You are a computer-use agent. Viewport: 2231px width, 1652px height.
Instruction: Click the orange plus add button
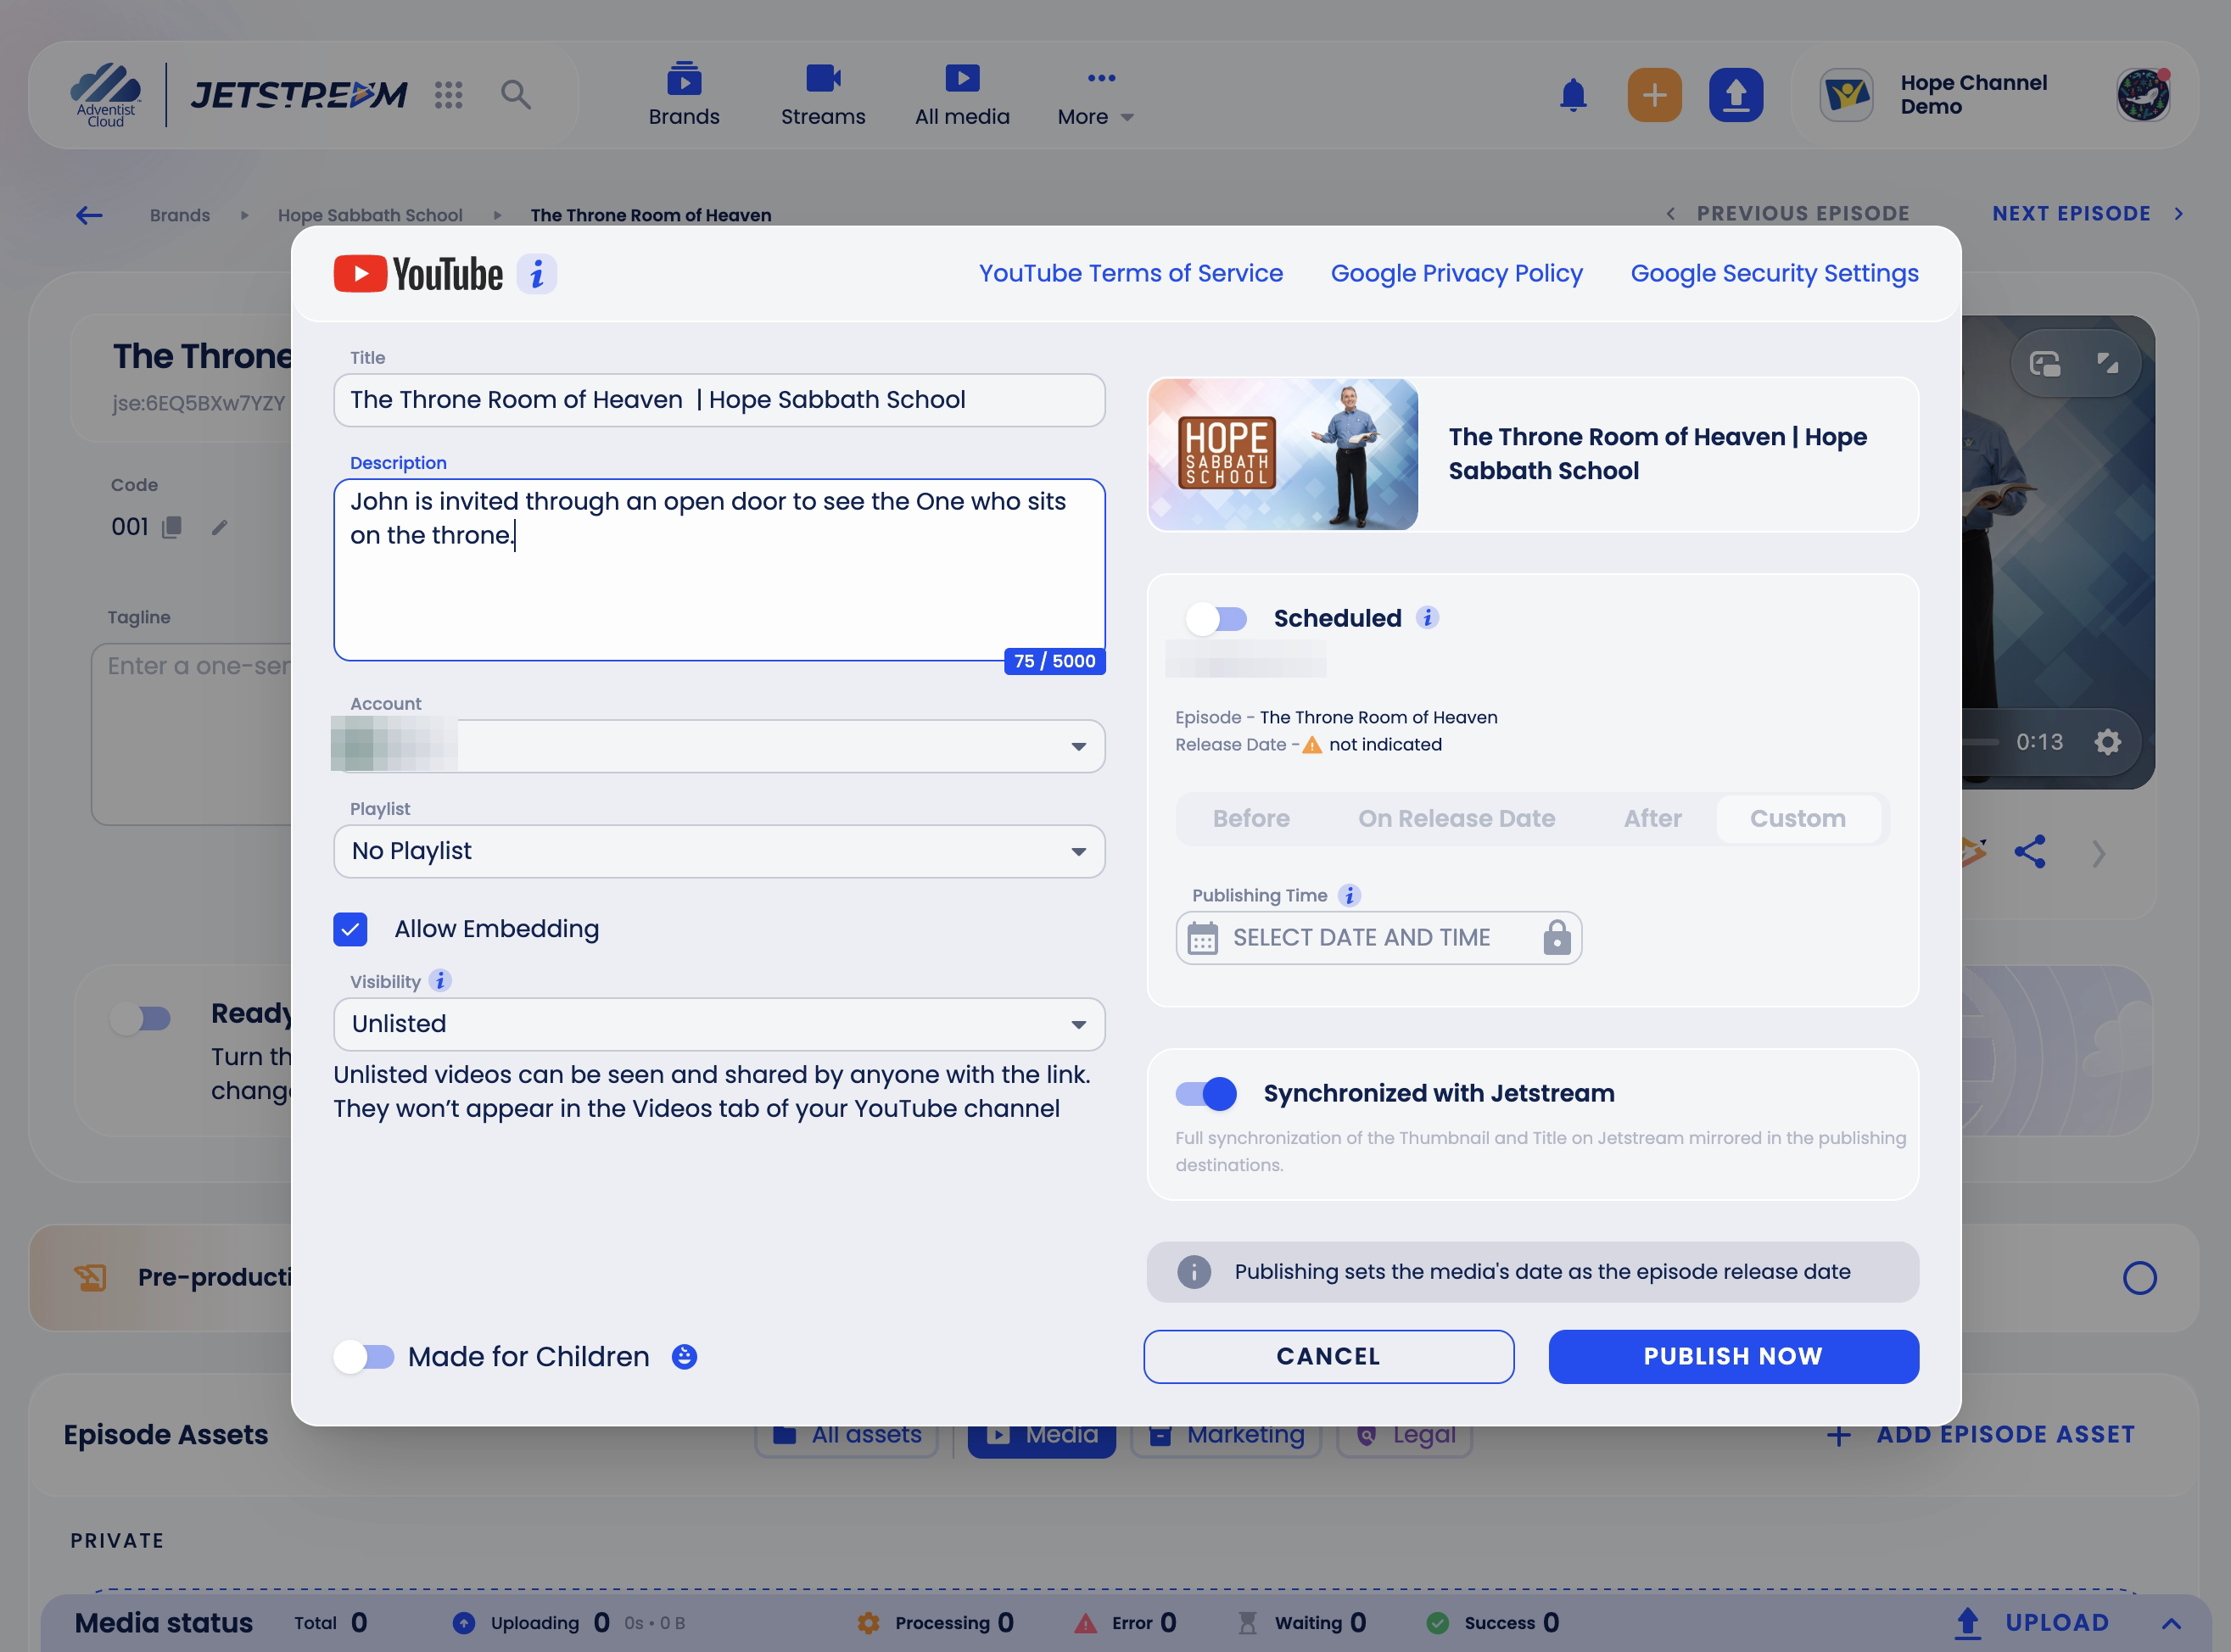point(1654,95)
